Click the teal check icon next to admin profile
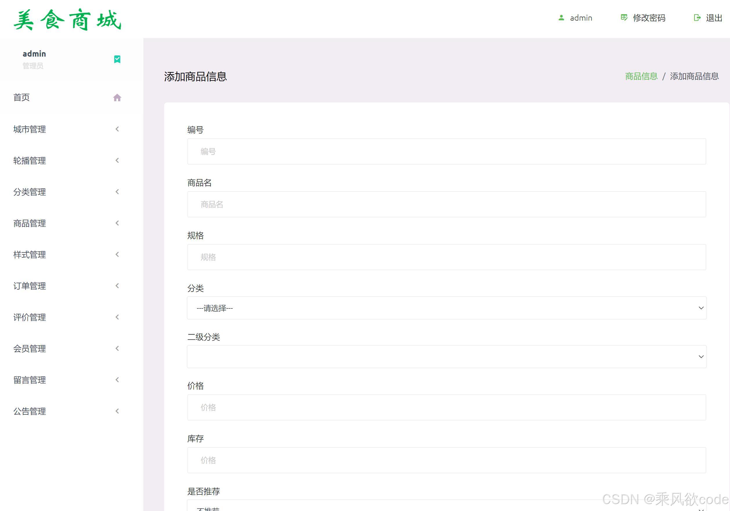 pos(117,59)
